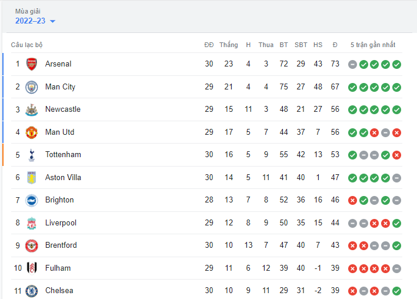Click the Man Utd club crest
This screenshot has height=299, width=417.
click(31, 132)
